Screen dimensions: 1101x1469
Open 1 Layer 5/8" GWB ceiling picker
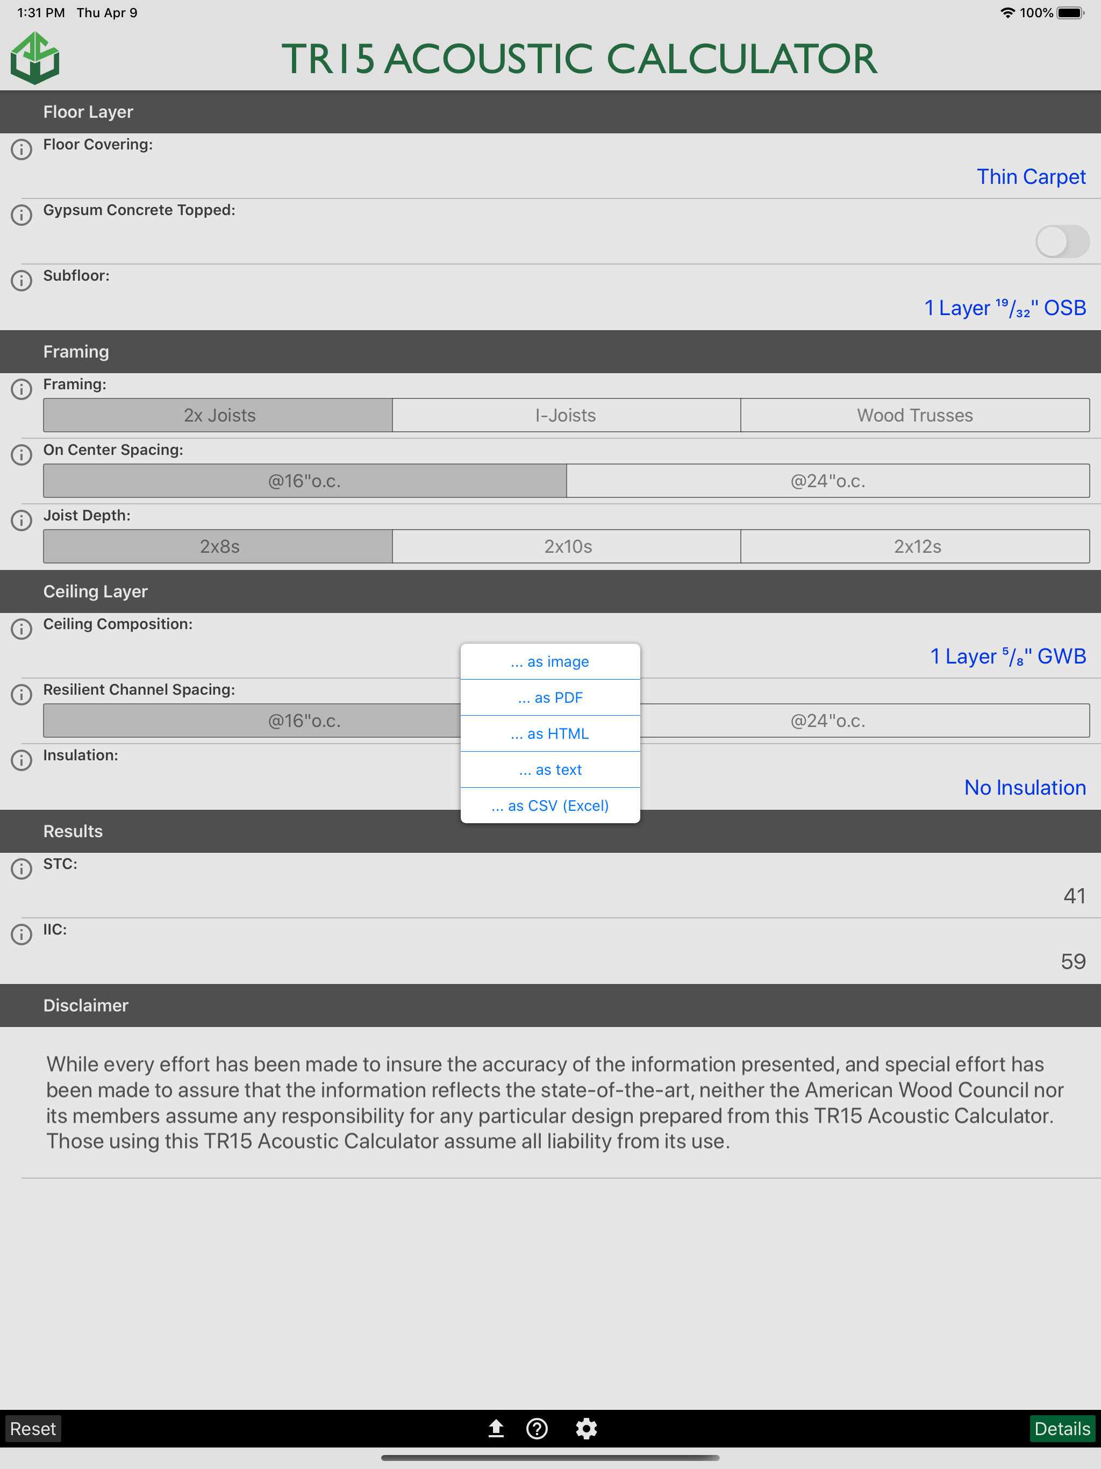(x=1008, y=656)
